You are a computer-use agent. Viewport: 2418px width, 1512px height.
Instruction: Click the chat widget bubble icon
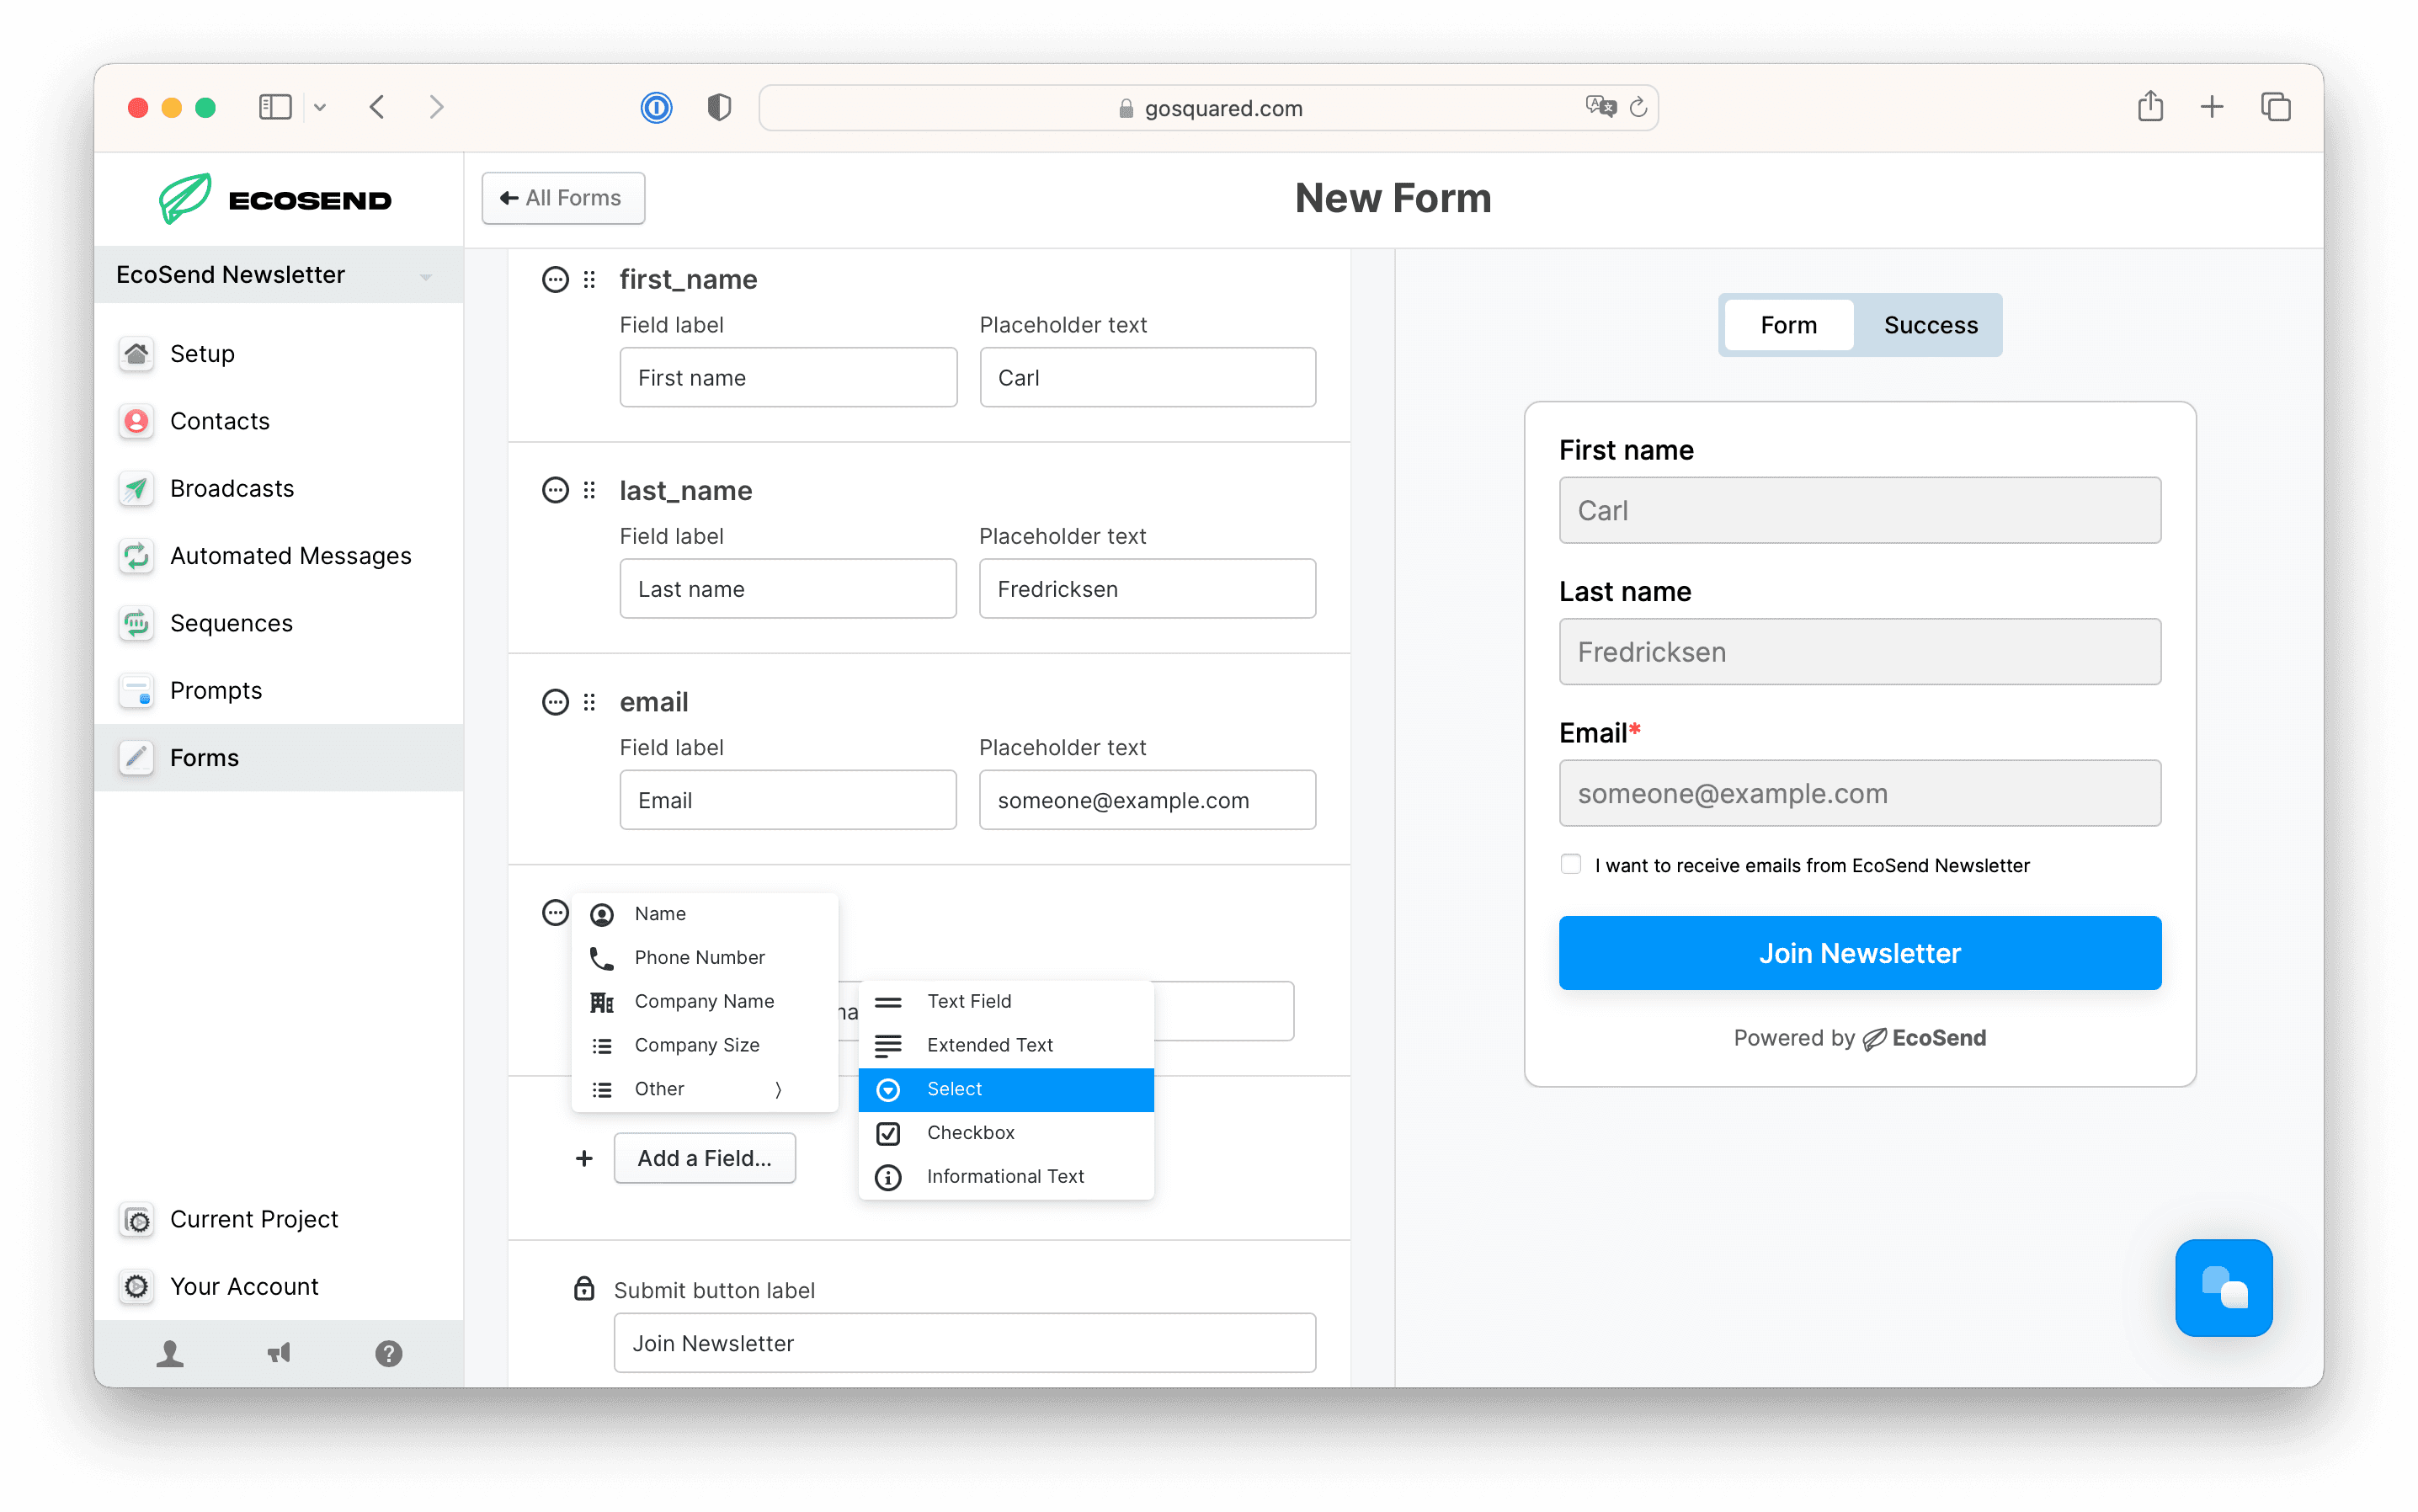coord(2223,1287)
